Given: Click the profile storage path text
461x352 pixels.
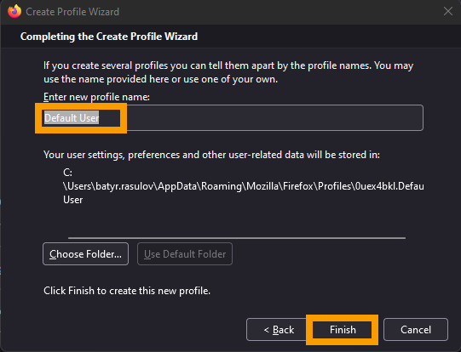Looking at the screenshot, I should point(244,186).
